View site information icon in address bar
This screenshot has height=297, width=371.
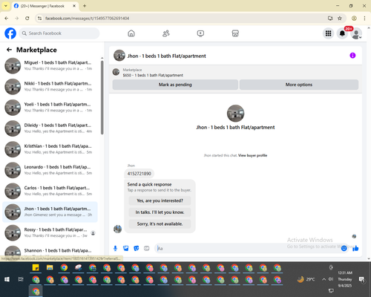[x=39, y=19]
